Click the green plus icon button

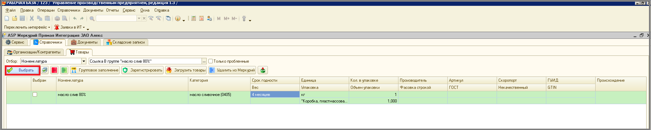[x=64, y=70]
